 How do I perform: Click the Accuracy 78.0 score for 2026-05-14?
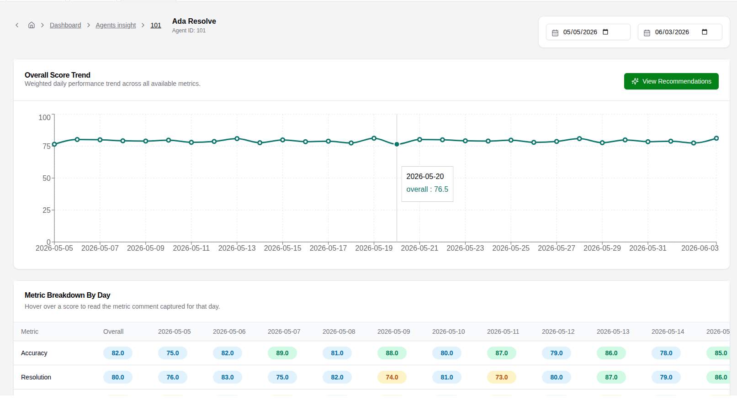[x=666, y=353]
